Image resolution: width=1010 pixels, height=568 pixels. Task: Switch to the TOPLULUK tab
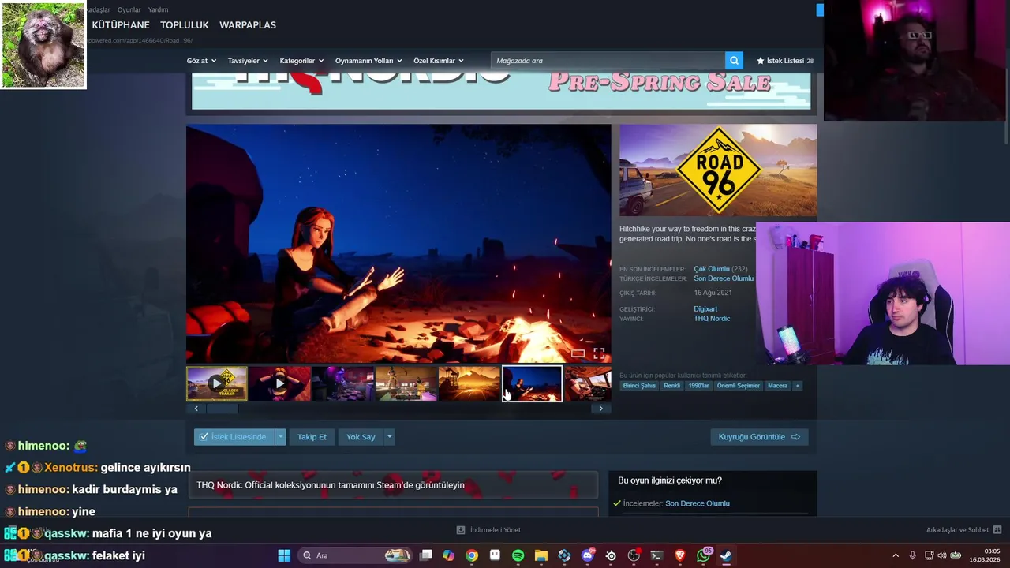pos(184,25)
